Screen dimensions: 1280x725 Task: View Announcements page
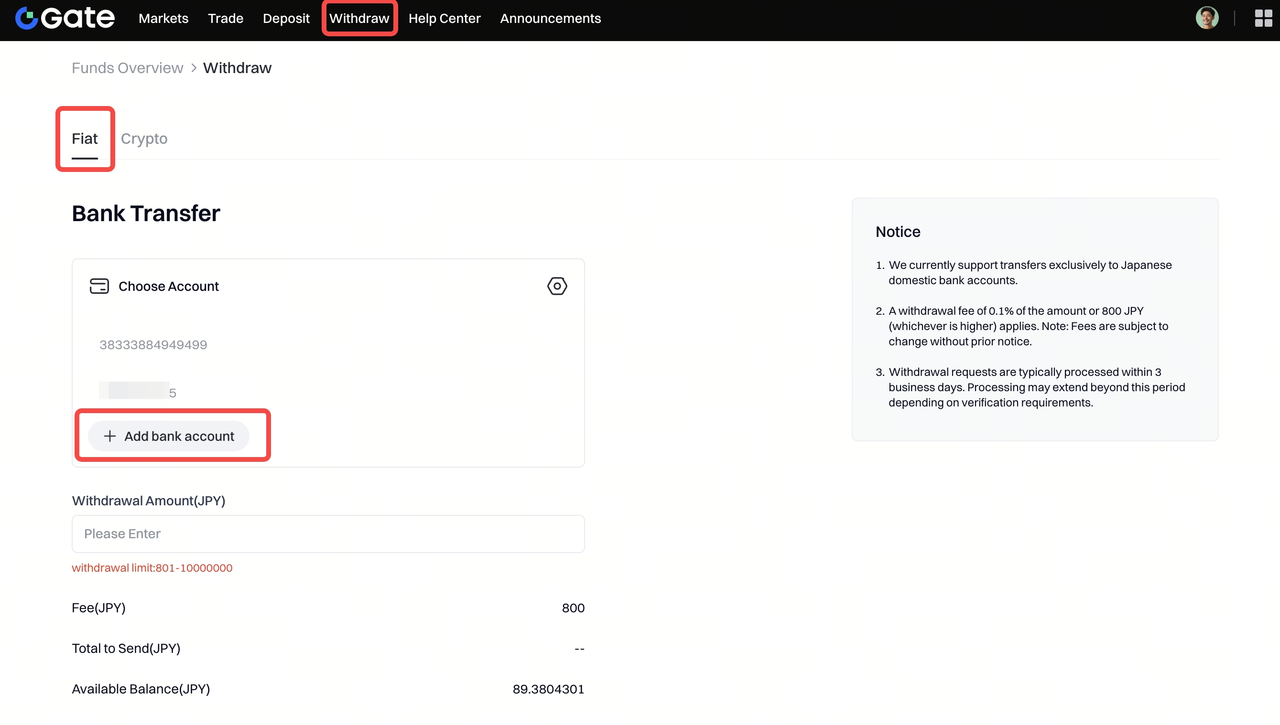(x=550, y=19)
